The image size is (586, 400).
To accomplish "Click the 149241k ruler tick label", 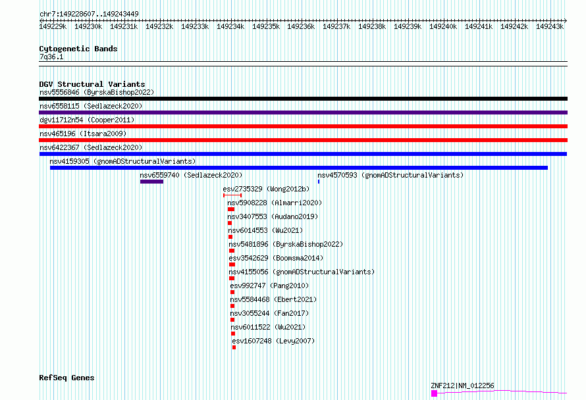I will click(479, 26).
